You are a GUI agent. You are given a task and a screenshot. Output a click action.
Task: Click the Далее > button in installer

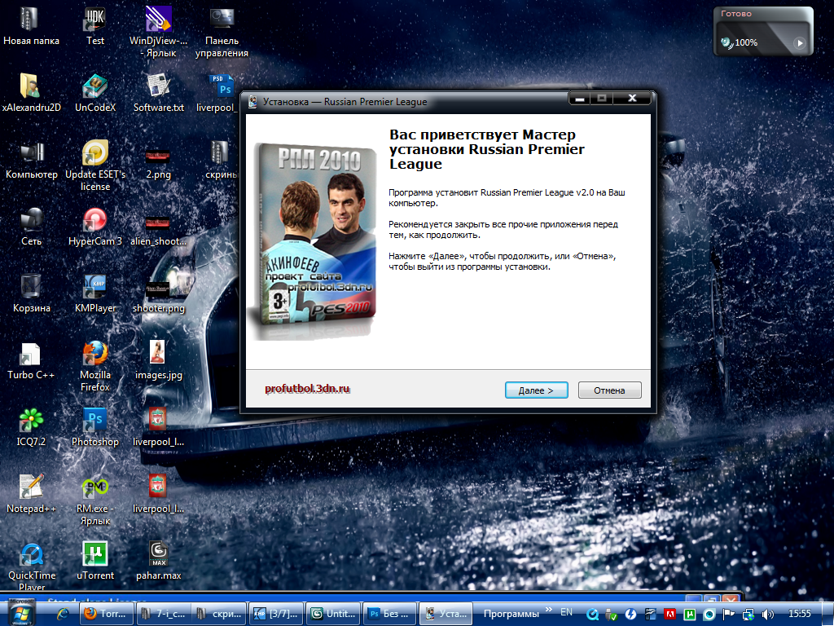[536, 390]
